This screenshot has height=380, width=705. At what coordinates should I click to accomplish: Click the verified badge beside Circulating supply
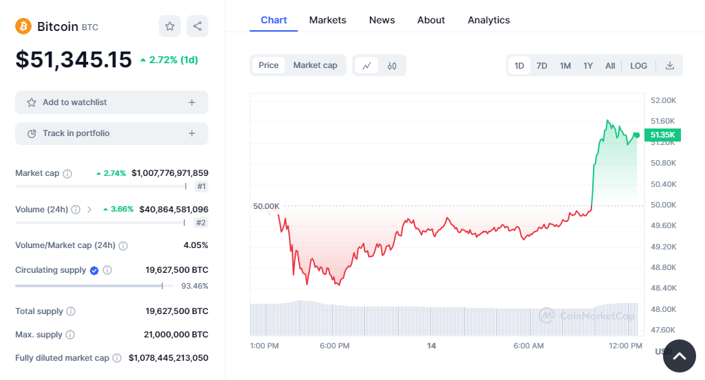[x=94, y=271]
